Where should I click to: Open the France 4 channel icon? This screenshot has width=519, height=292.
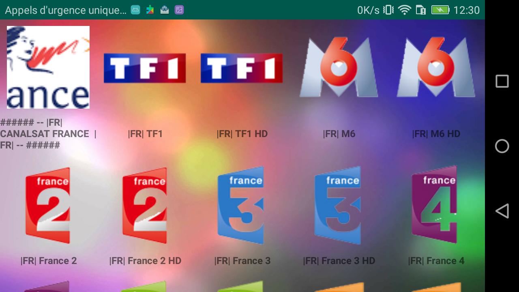[x=436, y=206]
